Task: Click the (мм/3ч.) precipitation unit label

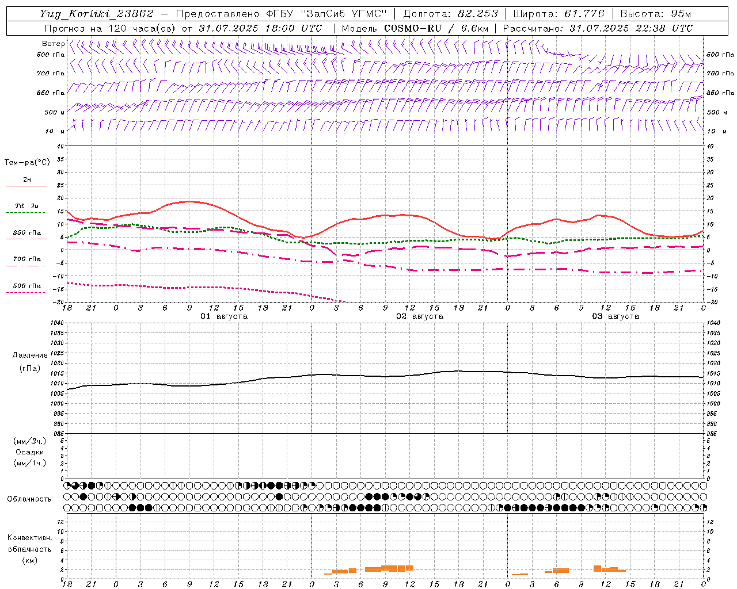Action: (x=30, y=441)
